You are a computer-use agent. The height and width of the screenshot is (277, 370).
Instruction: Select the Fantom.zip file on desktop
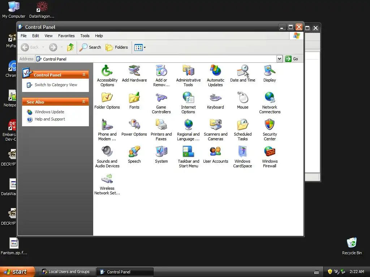(14, 246)
